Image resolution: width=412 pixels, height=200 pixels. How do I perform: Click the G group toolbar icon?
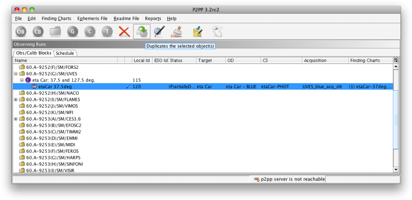point(73,31)
